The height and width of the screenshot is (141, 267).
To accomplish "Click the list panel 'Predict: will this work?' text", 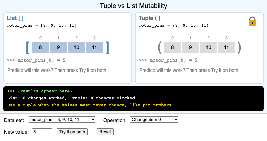I will pos(57,70).
